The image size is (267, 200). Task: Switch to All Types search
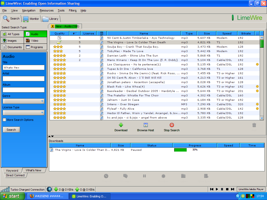pyautogui.click(x=12, y=34)
